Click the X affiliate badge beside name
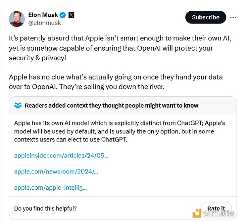 (x=71, y=15)
